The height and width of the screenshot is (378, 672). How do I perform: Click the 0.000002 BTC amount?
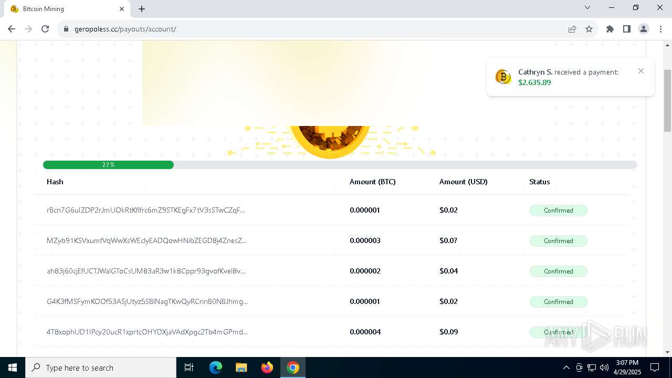point(365,271)
